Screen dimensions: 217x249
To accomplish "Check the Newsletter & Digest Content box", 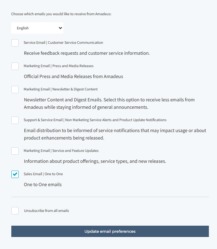I will [x=15, y=90].
